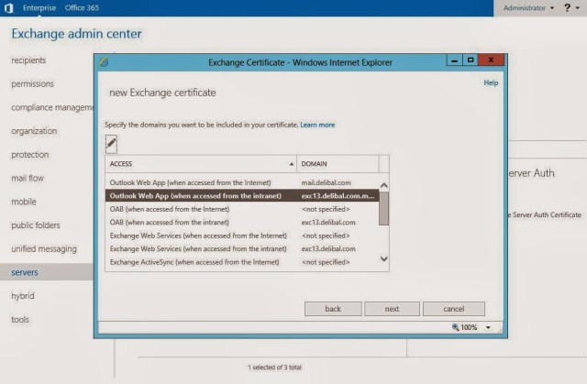587x384 pixels.
Task: Click the Help link in dialog
Action: coord(491,82)
